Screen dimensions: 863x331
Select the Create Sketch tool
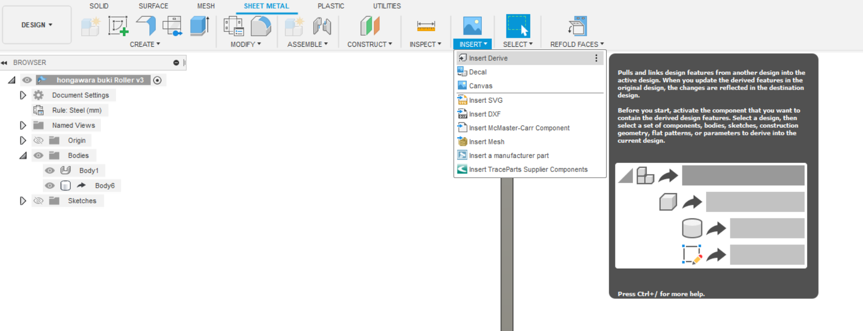point(118,26)
